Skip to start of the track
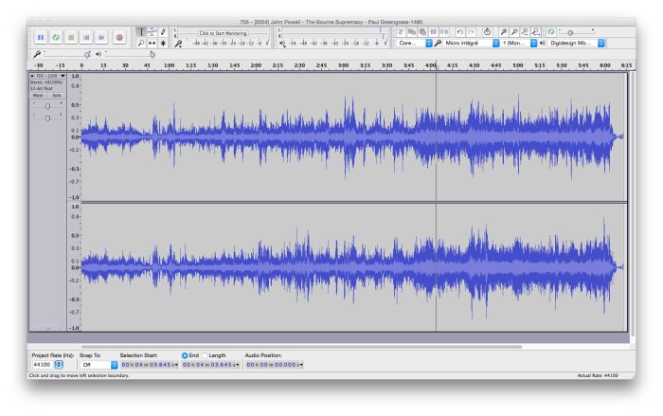Viewport: 663px width, 416px height. coord(86,37)
